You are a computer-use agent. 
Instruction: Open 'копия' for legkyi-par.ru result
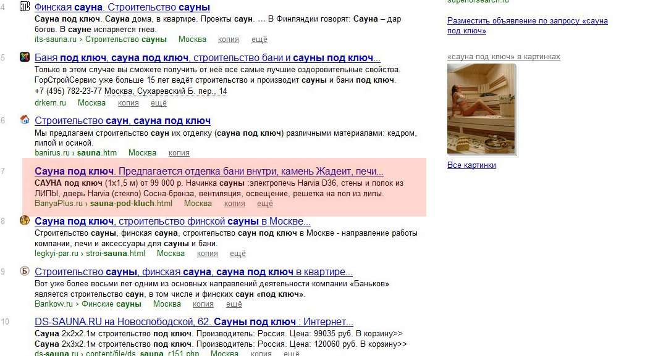point(208,254)
